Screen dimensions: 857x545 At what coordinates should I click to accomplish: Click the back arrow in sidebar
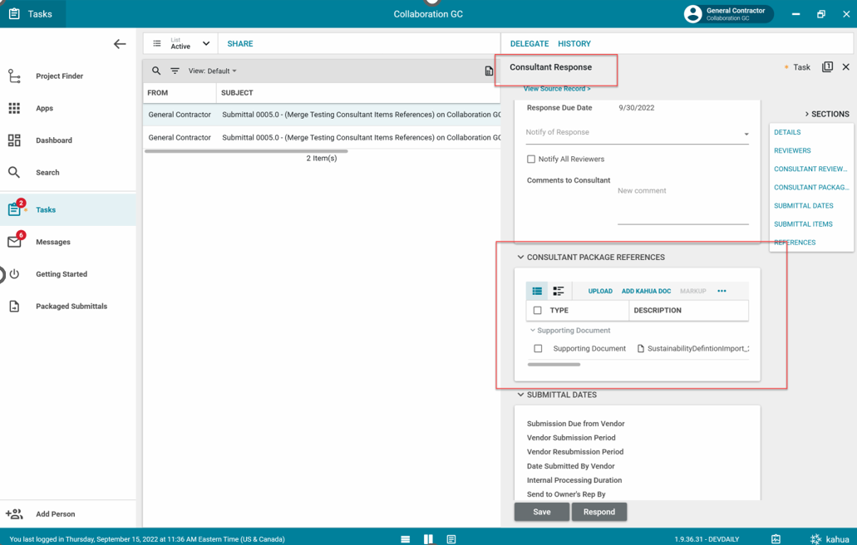click(x=120, y=44)
